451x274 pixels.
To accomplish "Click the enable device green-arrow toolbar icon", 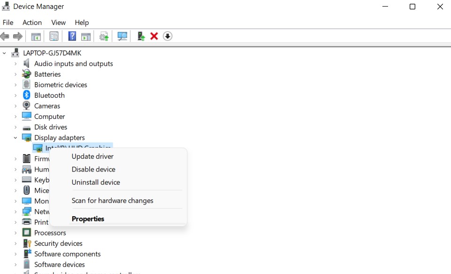I will pos(140,36).
